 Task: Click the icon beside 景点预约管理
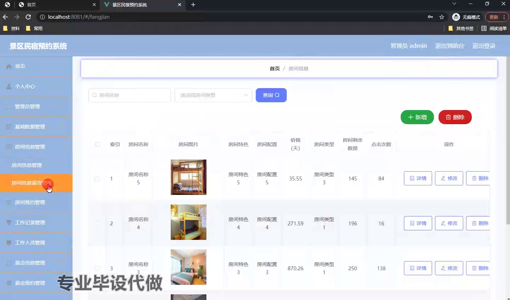[9, 283]
